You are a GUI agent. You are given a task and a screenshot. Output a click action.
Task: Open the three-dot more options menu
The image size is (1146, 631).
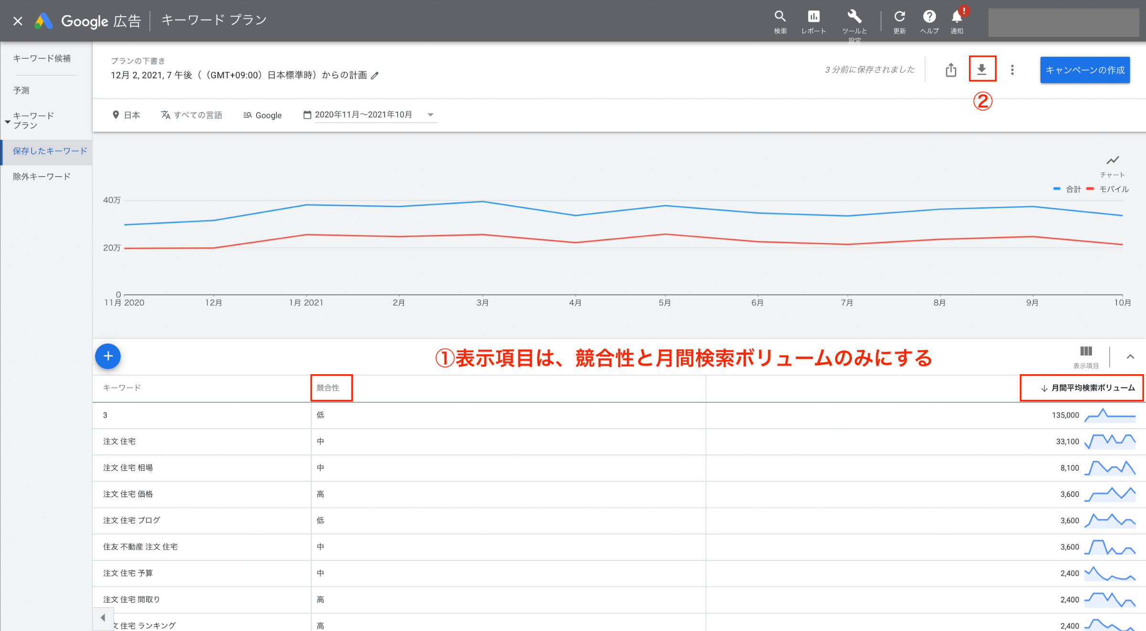1012,70
